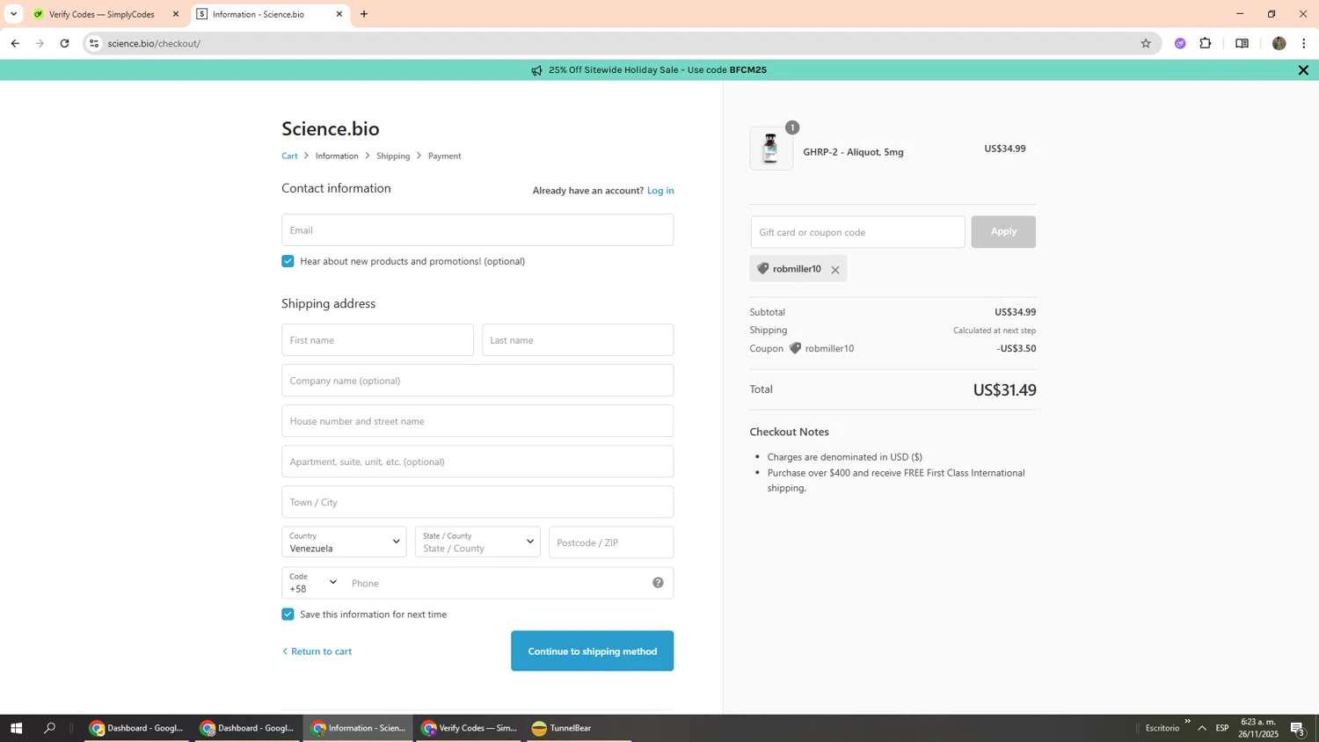This screenshot has height=742, width=1319.
Task: Click the Apply coupon button
Action: (1003, 232)
